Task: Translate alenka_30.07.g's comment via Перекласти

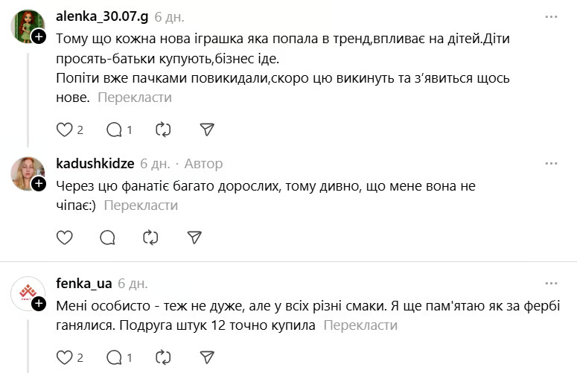Action: tap(135, 98)
